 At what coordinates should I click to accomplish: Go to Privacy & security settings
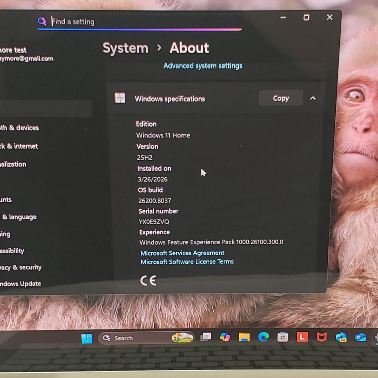point(21,267)
